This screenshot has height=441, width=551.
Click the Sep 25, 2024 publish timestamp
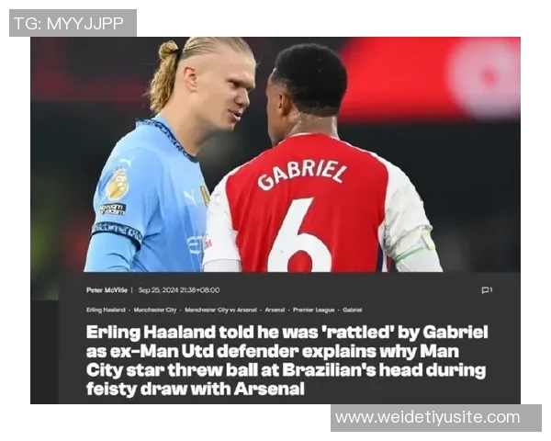(179, 290)
